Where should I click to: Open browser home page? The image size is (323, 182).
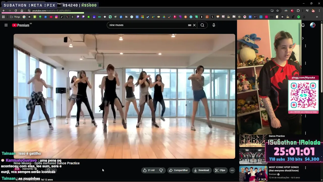click(22, 11)
